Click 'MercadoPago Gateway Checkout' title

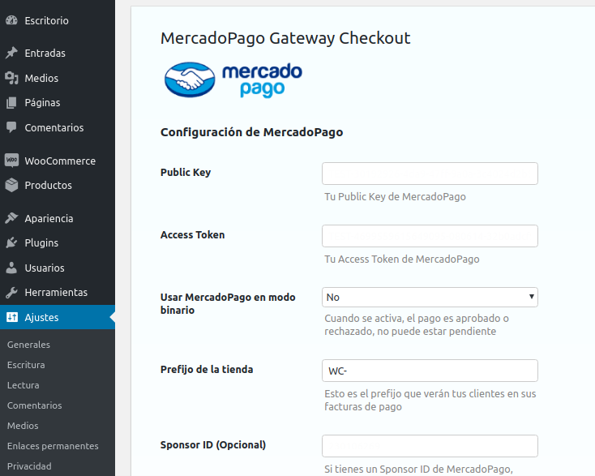click(x=285, y=38)
